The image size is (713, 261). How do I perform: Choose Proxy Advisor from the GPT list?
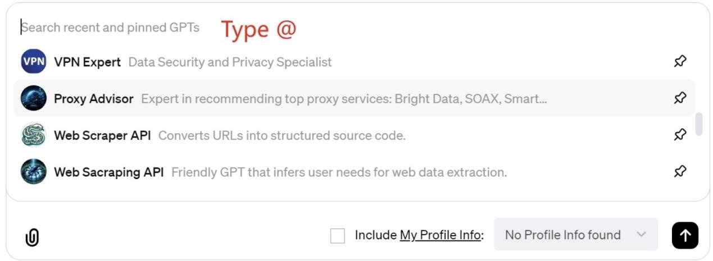(x=94, y=99)
